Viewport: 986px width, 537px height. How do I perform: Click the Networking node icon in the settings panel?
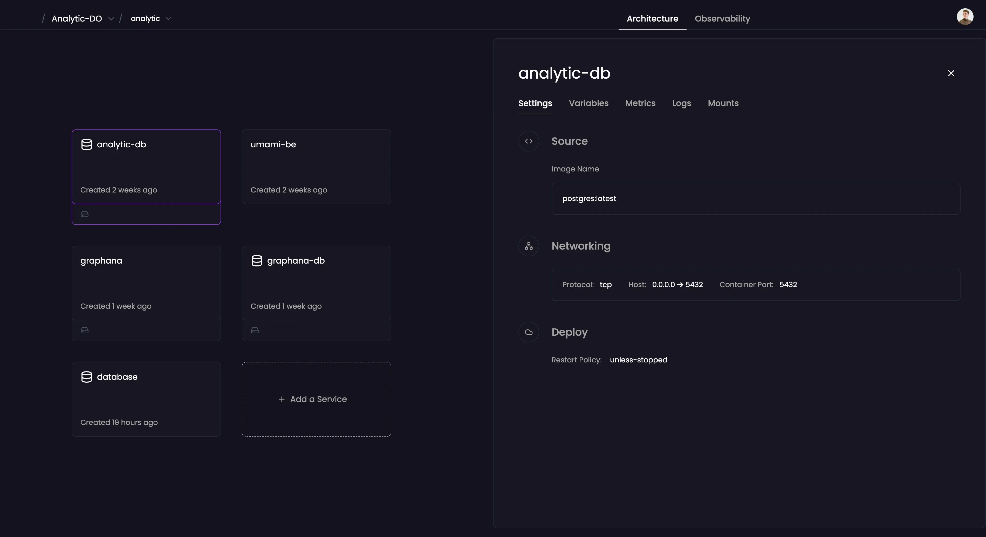tap(529, 246)
